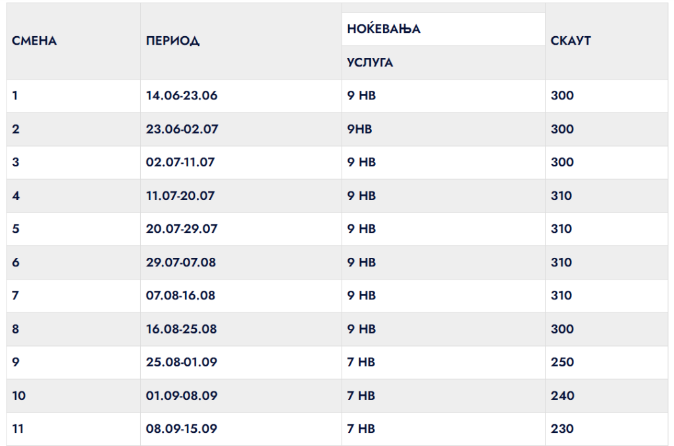This screenshot has width=674, height=446.
Task: Select period 11.07-20.07 in the table
Action: coord(180,196)
